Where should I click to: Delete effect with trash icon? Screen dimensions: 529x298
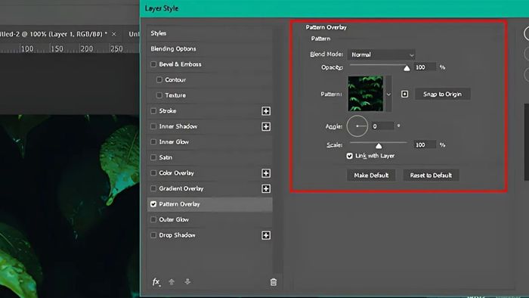coord(274,282)
